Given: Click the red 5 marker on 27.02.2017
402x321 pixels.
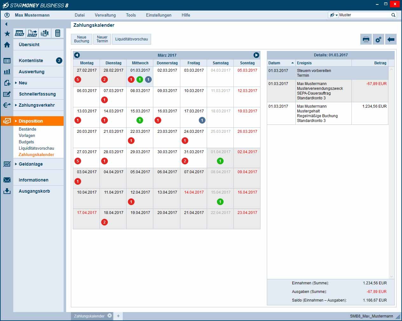Looking at the screenshot, I should [x=78, y=80].
